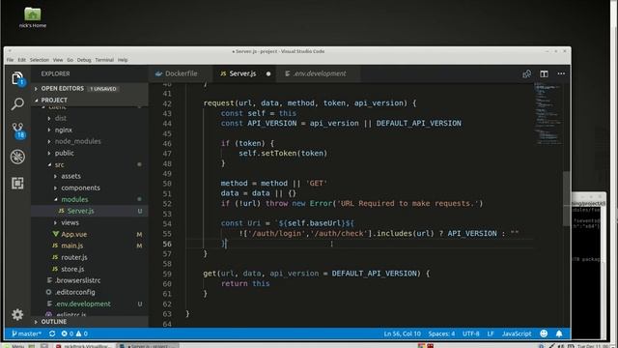Click the feedback smiley icon
The image size is (618, 348).
[544, 333]
